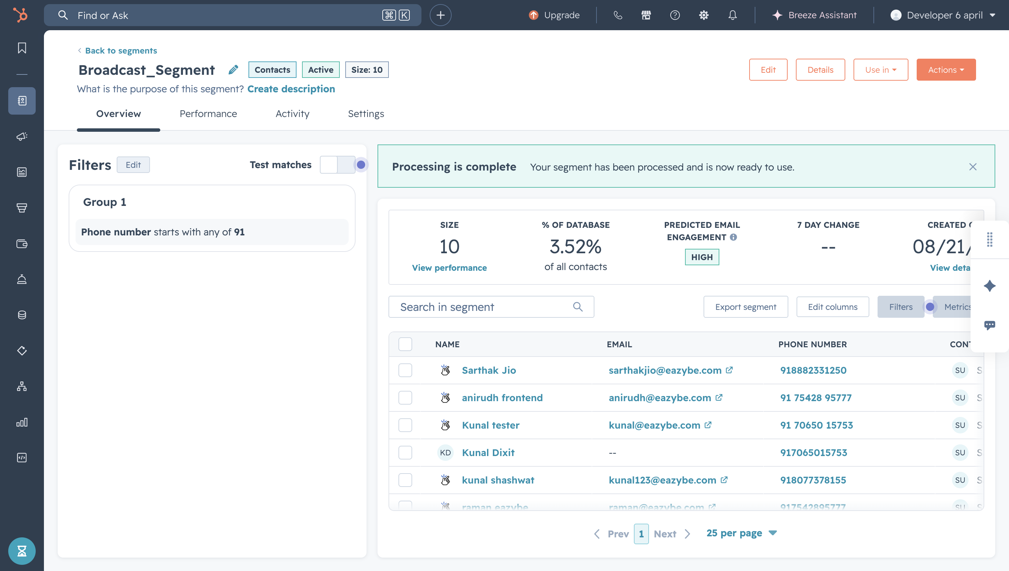Open the chat bubble icon in right panel
Image resolution: width=1009 pixels, height=571 pixels.
990,325
